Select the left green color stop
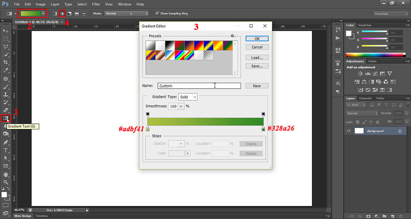 click(x=148, y=129)
